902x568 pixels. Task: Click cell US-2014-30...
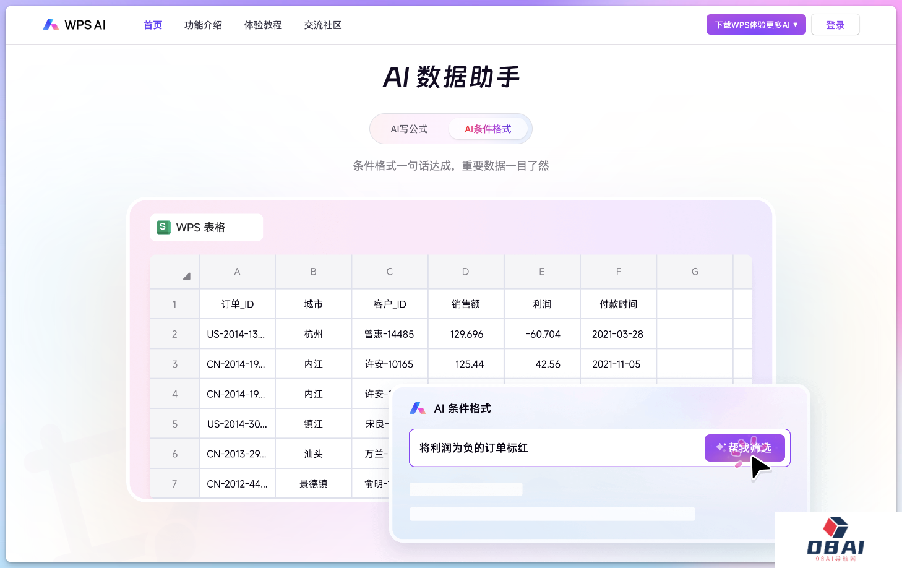(x=237, y=424)
